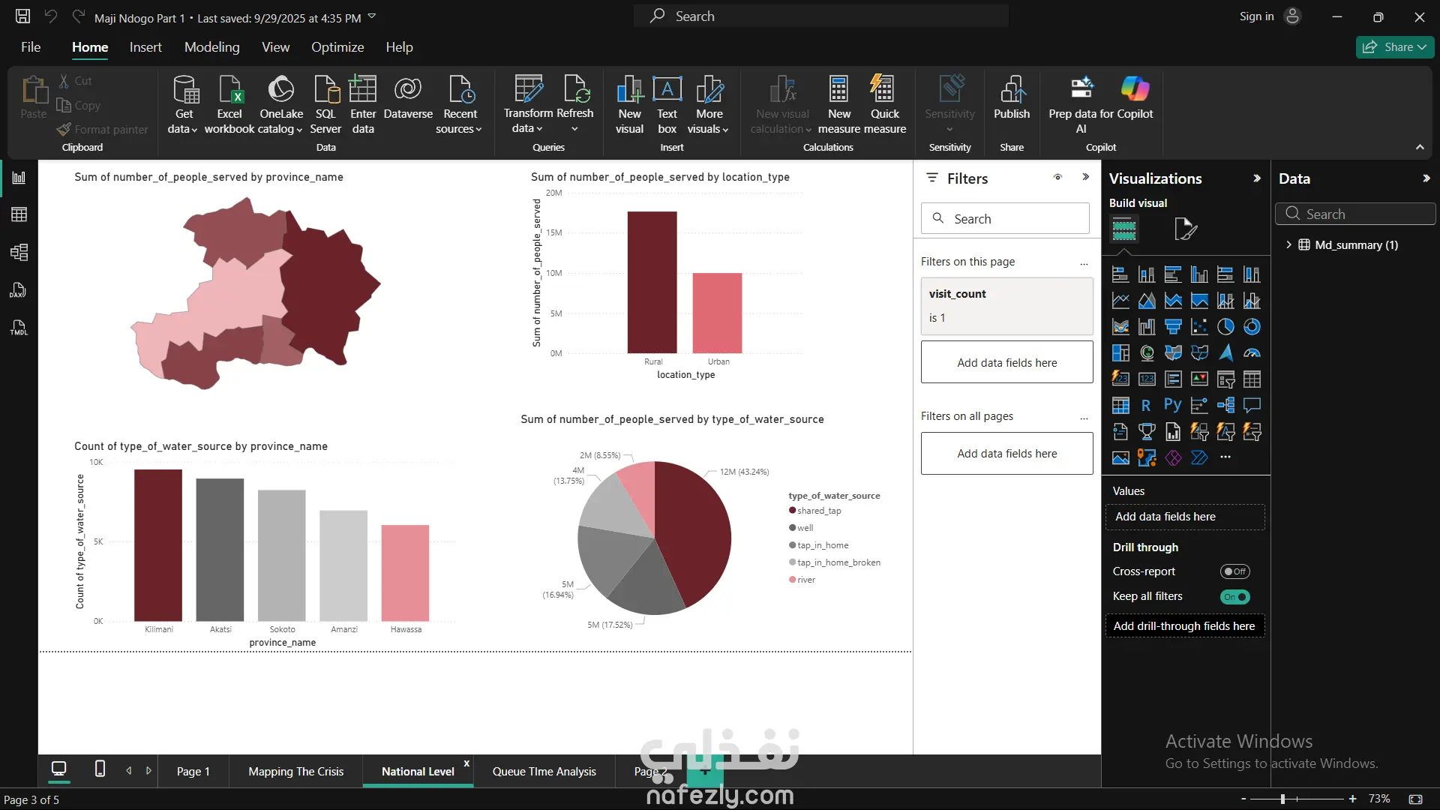Open the Model view in left sidebar

pos(19,253)
